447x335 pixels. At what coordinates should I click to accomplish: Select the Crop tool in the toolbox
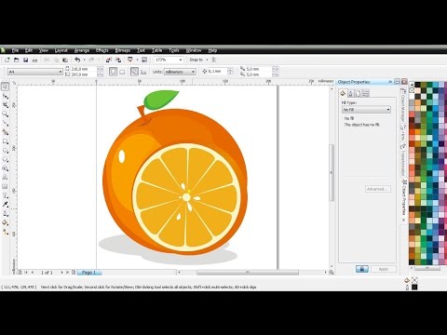tap(5, 105)
